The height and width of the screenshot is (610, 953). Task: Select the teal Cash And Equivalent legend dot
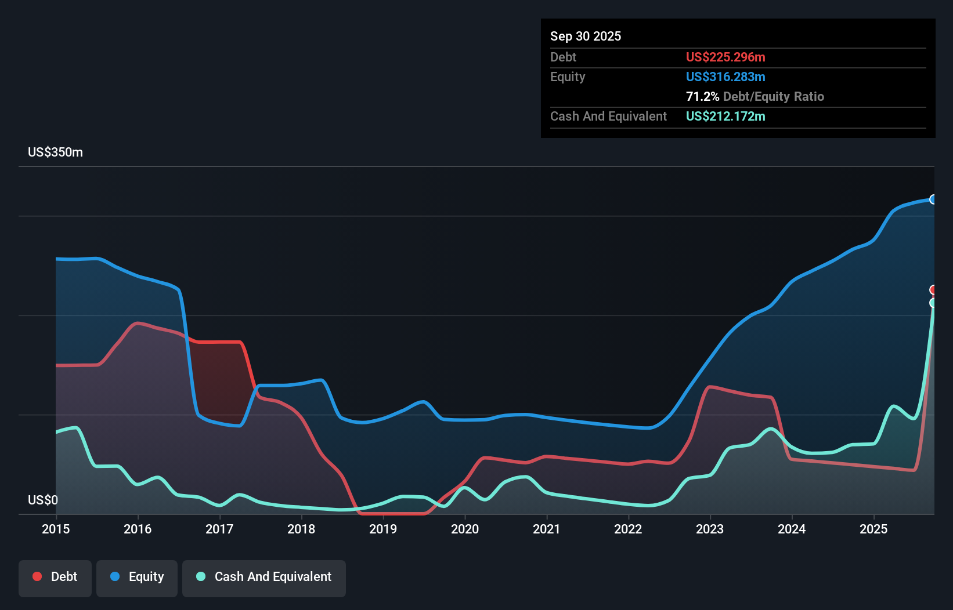coord(200,576)
